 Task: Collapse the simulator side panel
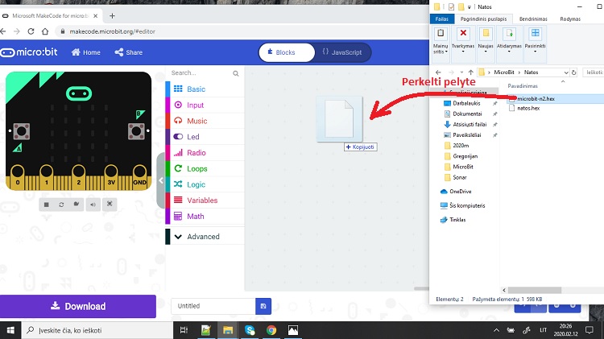point(161,180)
